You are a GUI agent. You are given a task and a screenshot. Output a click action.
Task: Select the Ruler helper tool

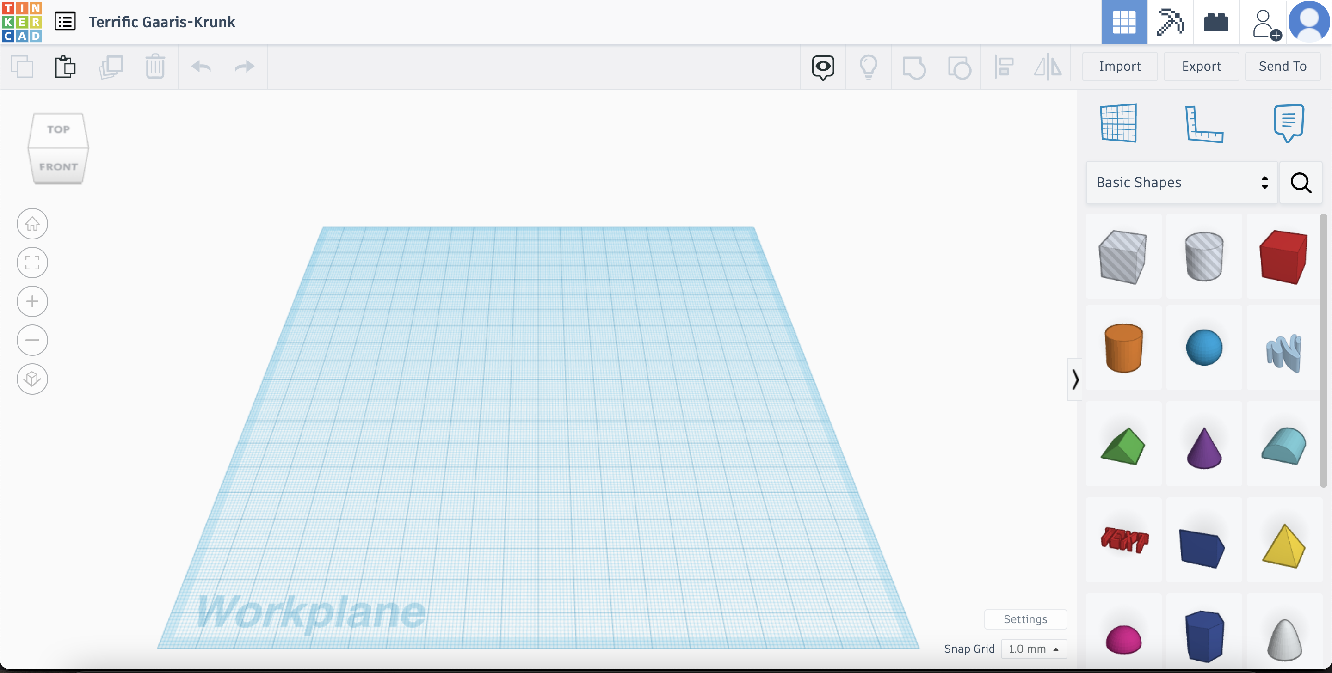tap(1205, 123)
